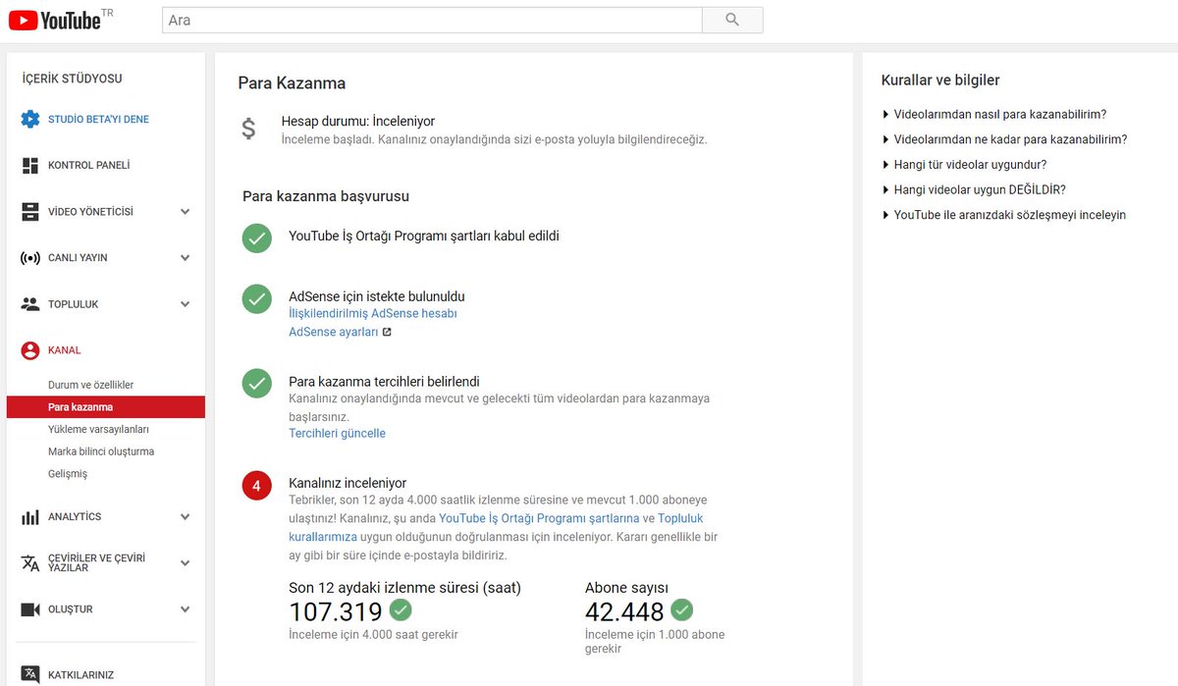Select the Kanal menu item

(65, 350)
